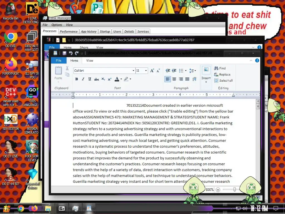Screen dimensions: 285x214
Task: Click 7-Zip icon in taskbar
Action: point(62,208)
